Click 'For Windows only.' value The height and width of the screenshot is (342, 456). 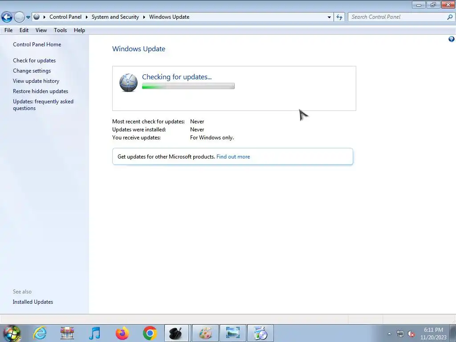tap(212, 138)
